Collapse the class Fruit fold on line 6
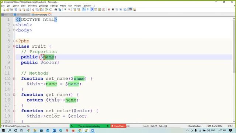This screenshot has width=236, height=133. tap(14, 46)
